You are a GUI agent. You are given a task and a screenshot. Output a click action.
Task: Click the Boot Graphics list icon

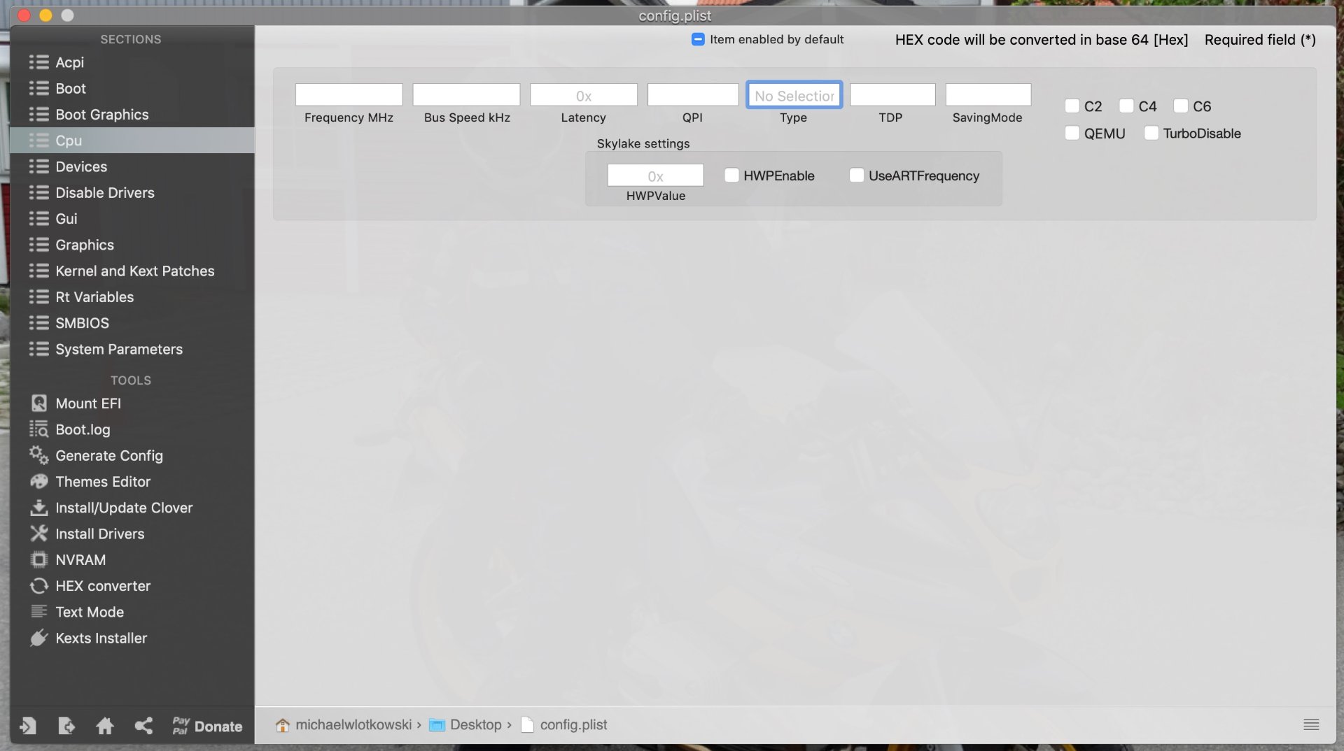[39, 115]
